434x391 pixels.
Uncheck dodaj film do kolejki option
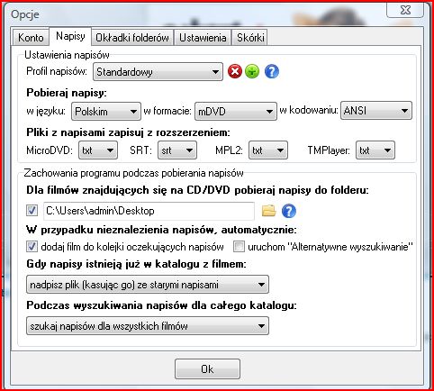tap(32, 247)
